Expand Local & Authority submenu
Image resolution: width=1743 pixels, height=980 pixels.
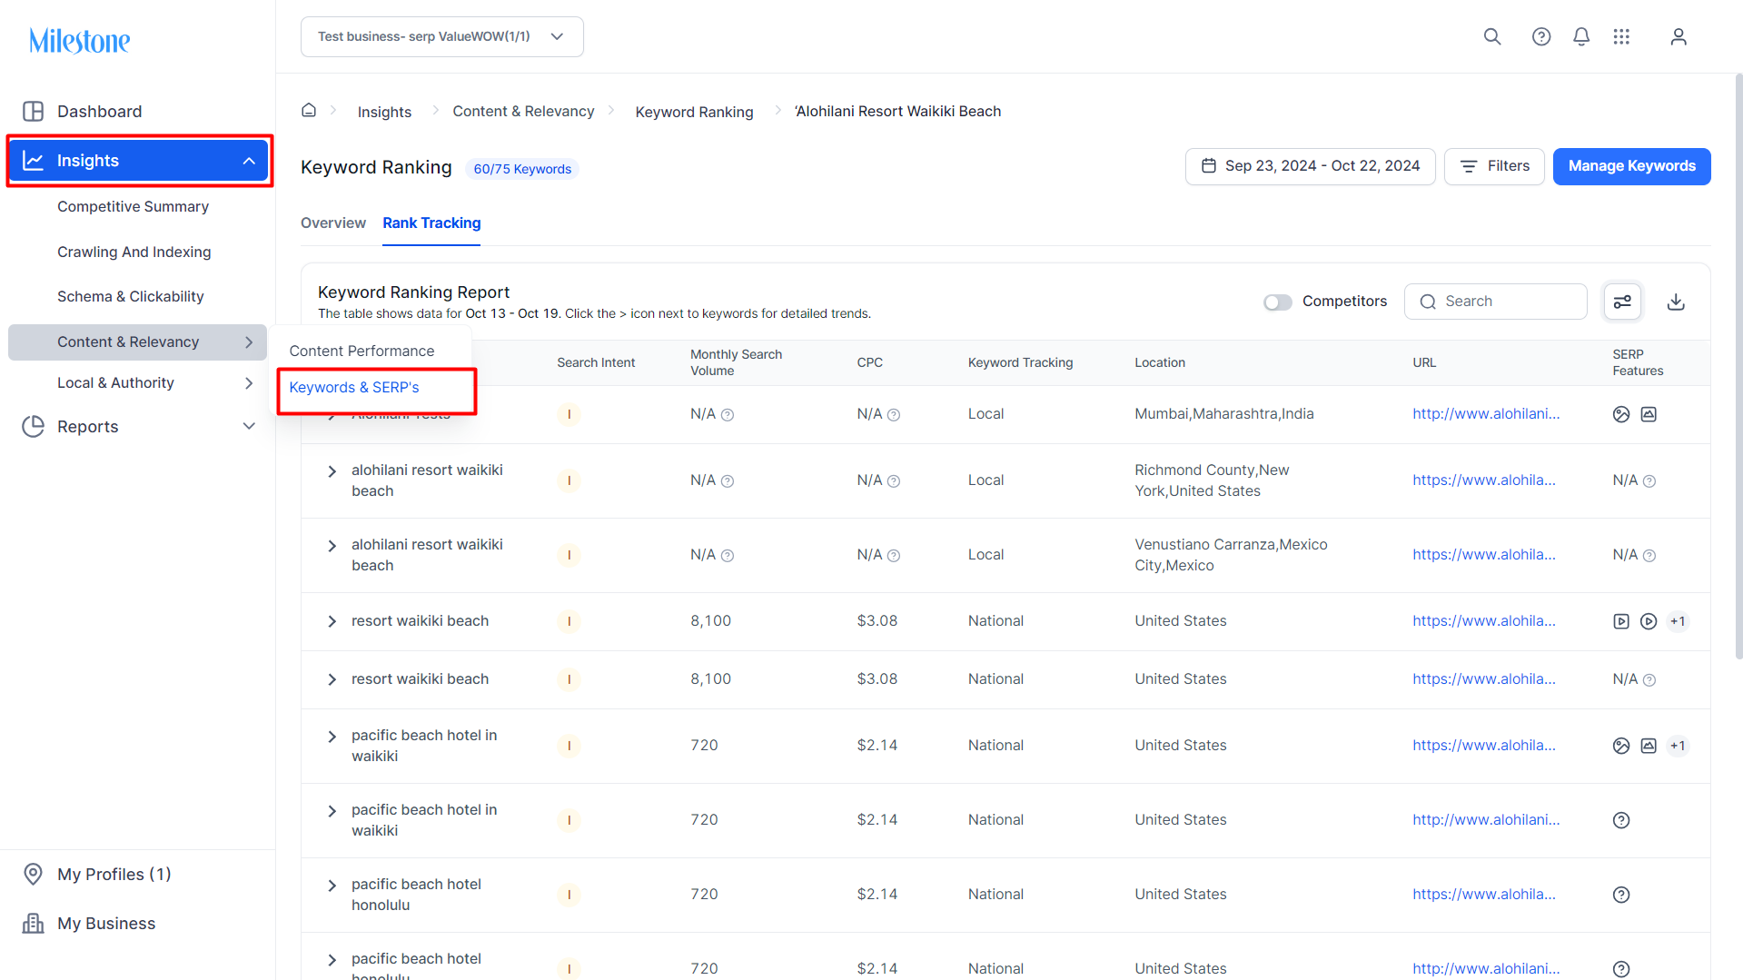tap(249, 383)
